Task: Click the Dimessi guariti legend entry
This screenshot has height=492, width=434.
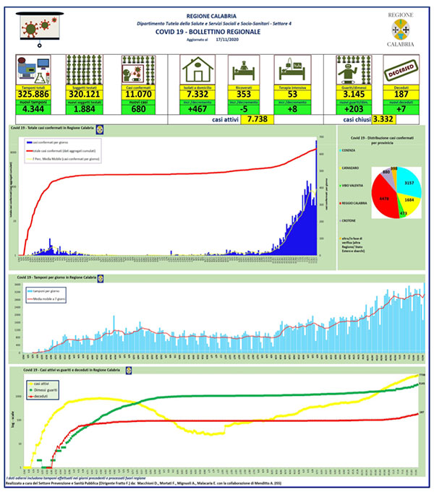Action: (43, 390)
